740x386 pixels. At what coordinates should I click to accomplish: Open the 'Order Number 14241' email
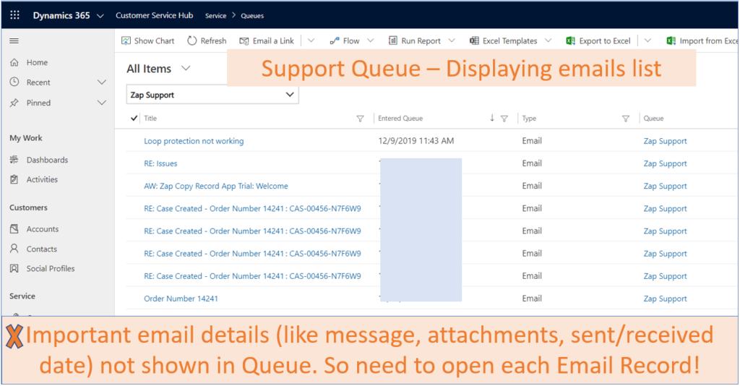(181, 299)
